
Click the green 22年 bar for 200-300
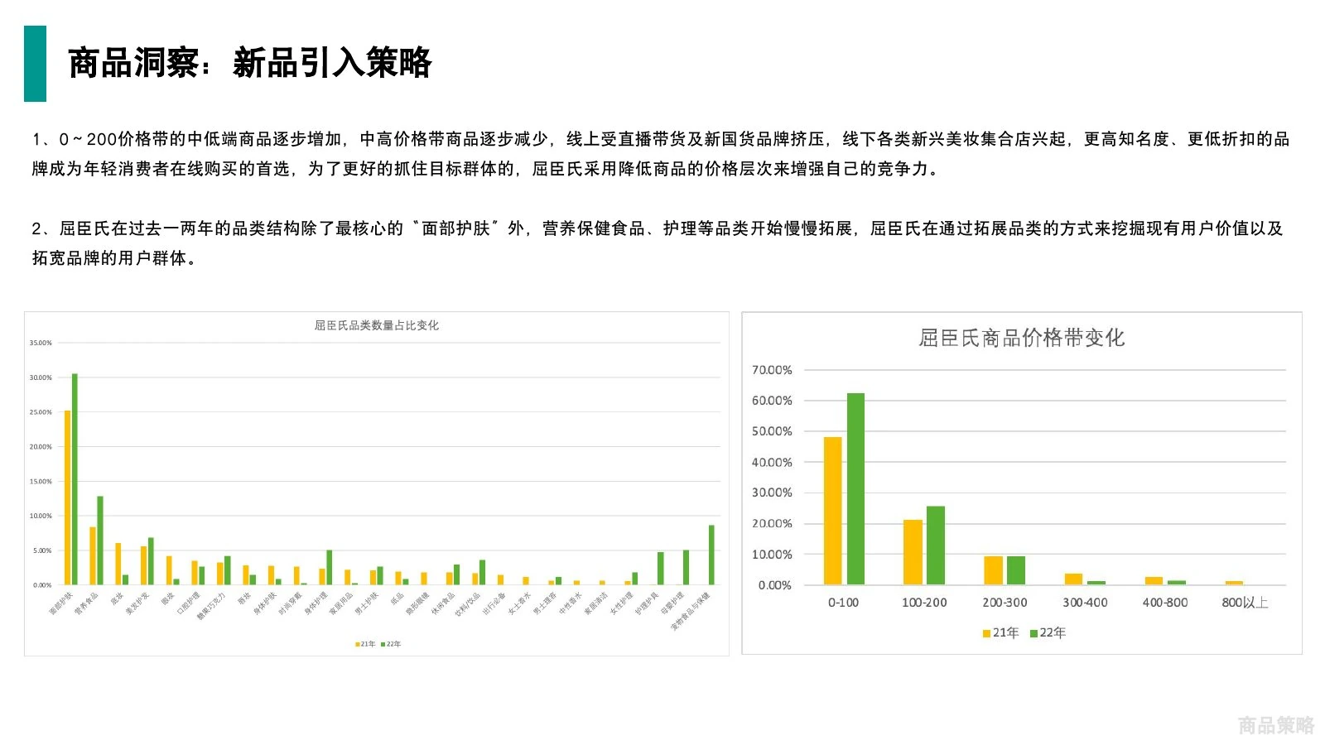click(1015, 570)
